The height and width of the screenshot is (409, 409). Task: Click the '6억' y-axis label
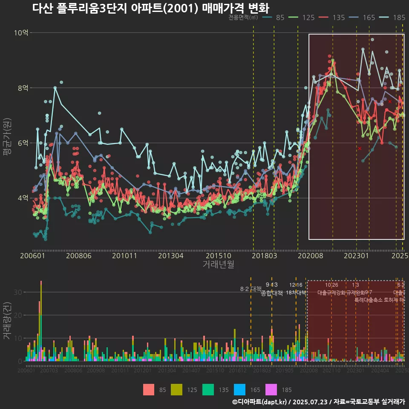(23, 143)
